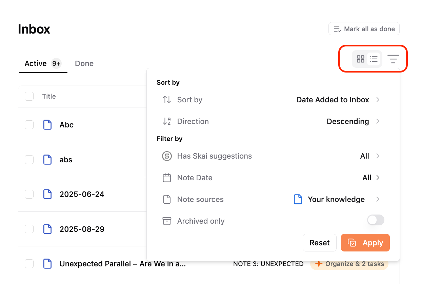Viewport: 421px width, 284px height.
Task: Click the Reset button
Action: pos(320,243)
